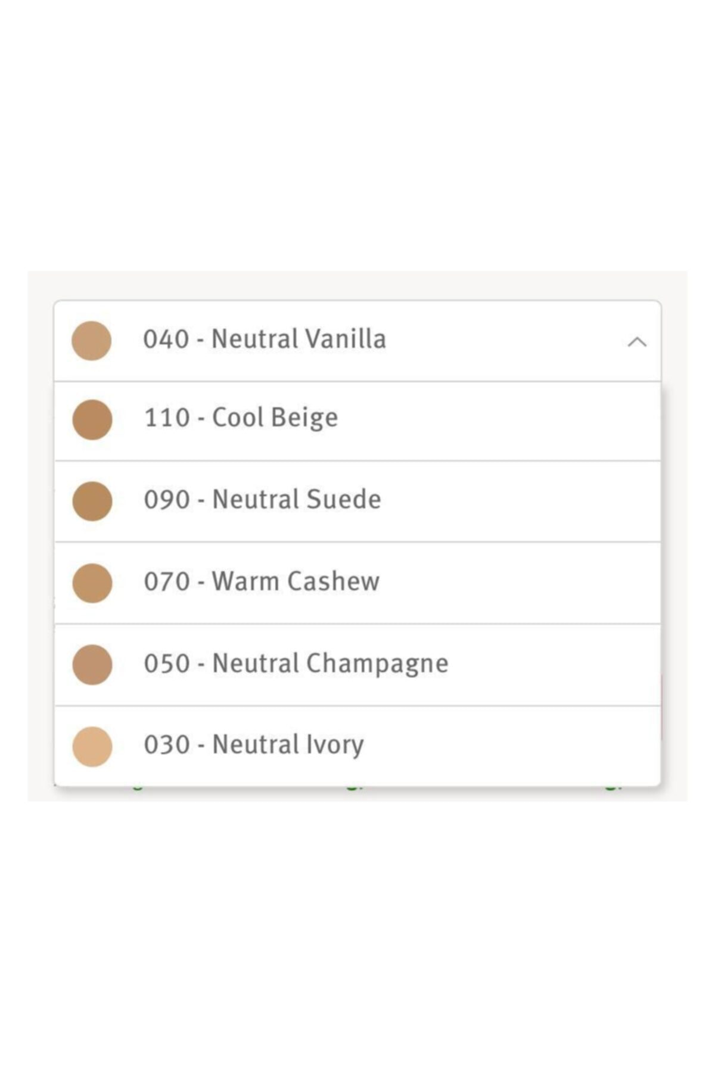Click the Warm Cashew color circle

(92, 583)
